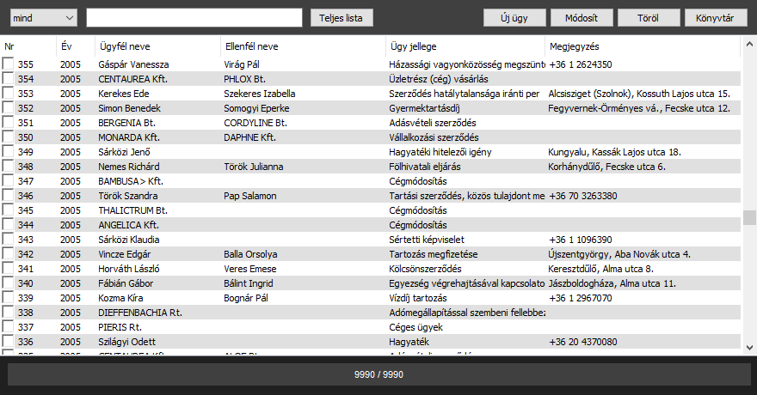This screenshot has height=395, width=757.
Task: Open the 'mind' filter dropdown
Action: 44,17
